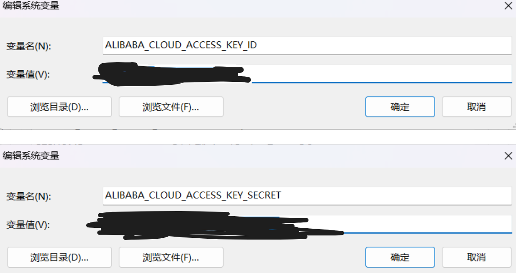Click the lower 编辑系统变量 title bar
This screenshot has width=516, height=273.
tap(251, 156)
